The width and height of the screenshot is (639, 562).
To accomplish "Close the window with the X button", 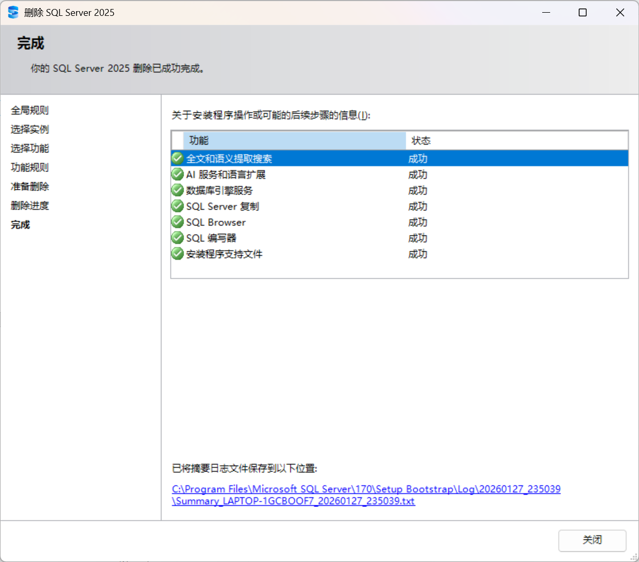I will 620,12.
